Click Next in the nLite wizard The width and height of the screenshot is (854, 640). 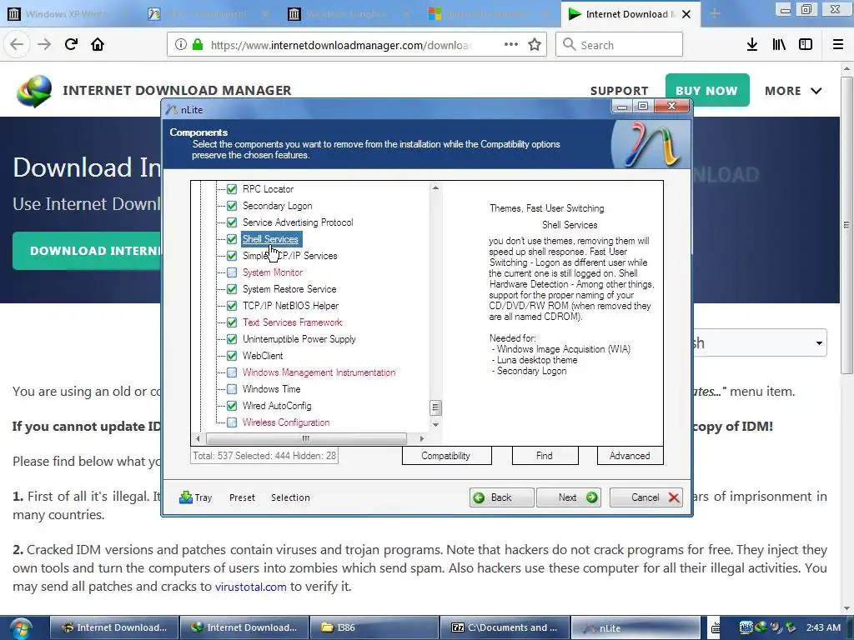click(x=569, y=497)
